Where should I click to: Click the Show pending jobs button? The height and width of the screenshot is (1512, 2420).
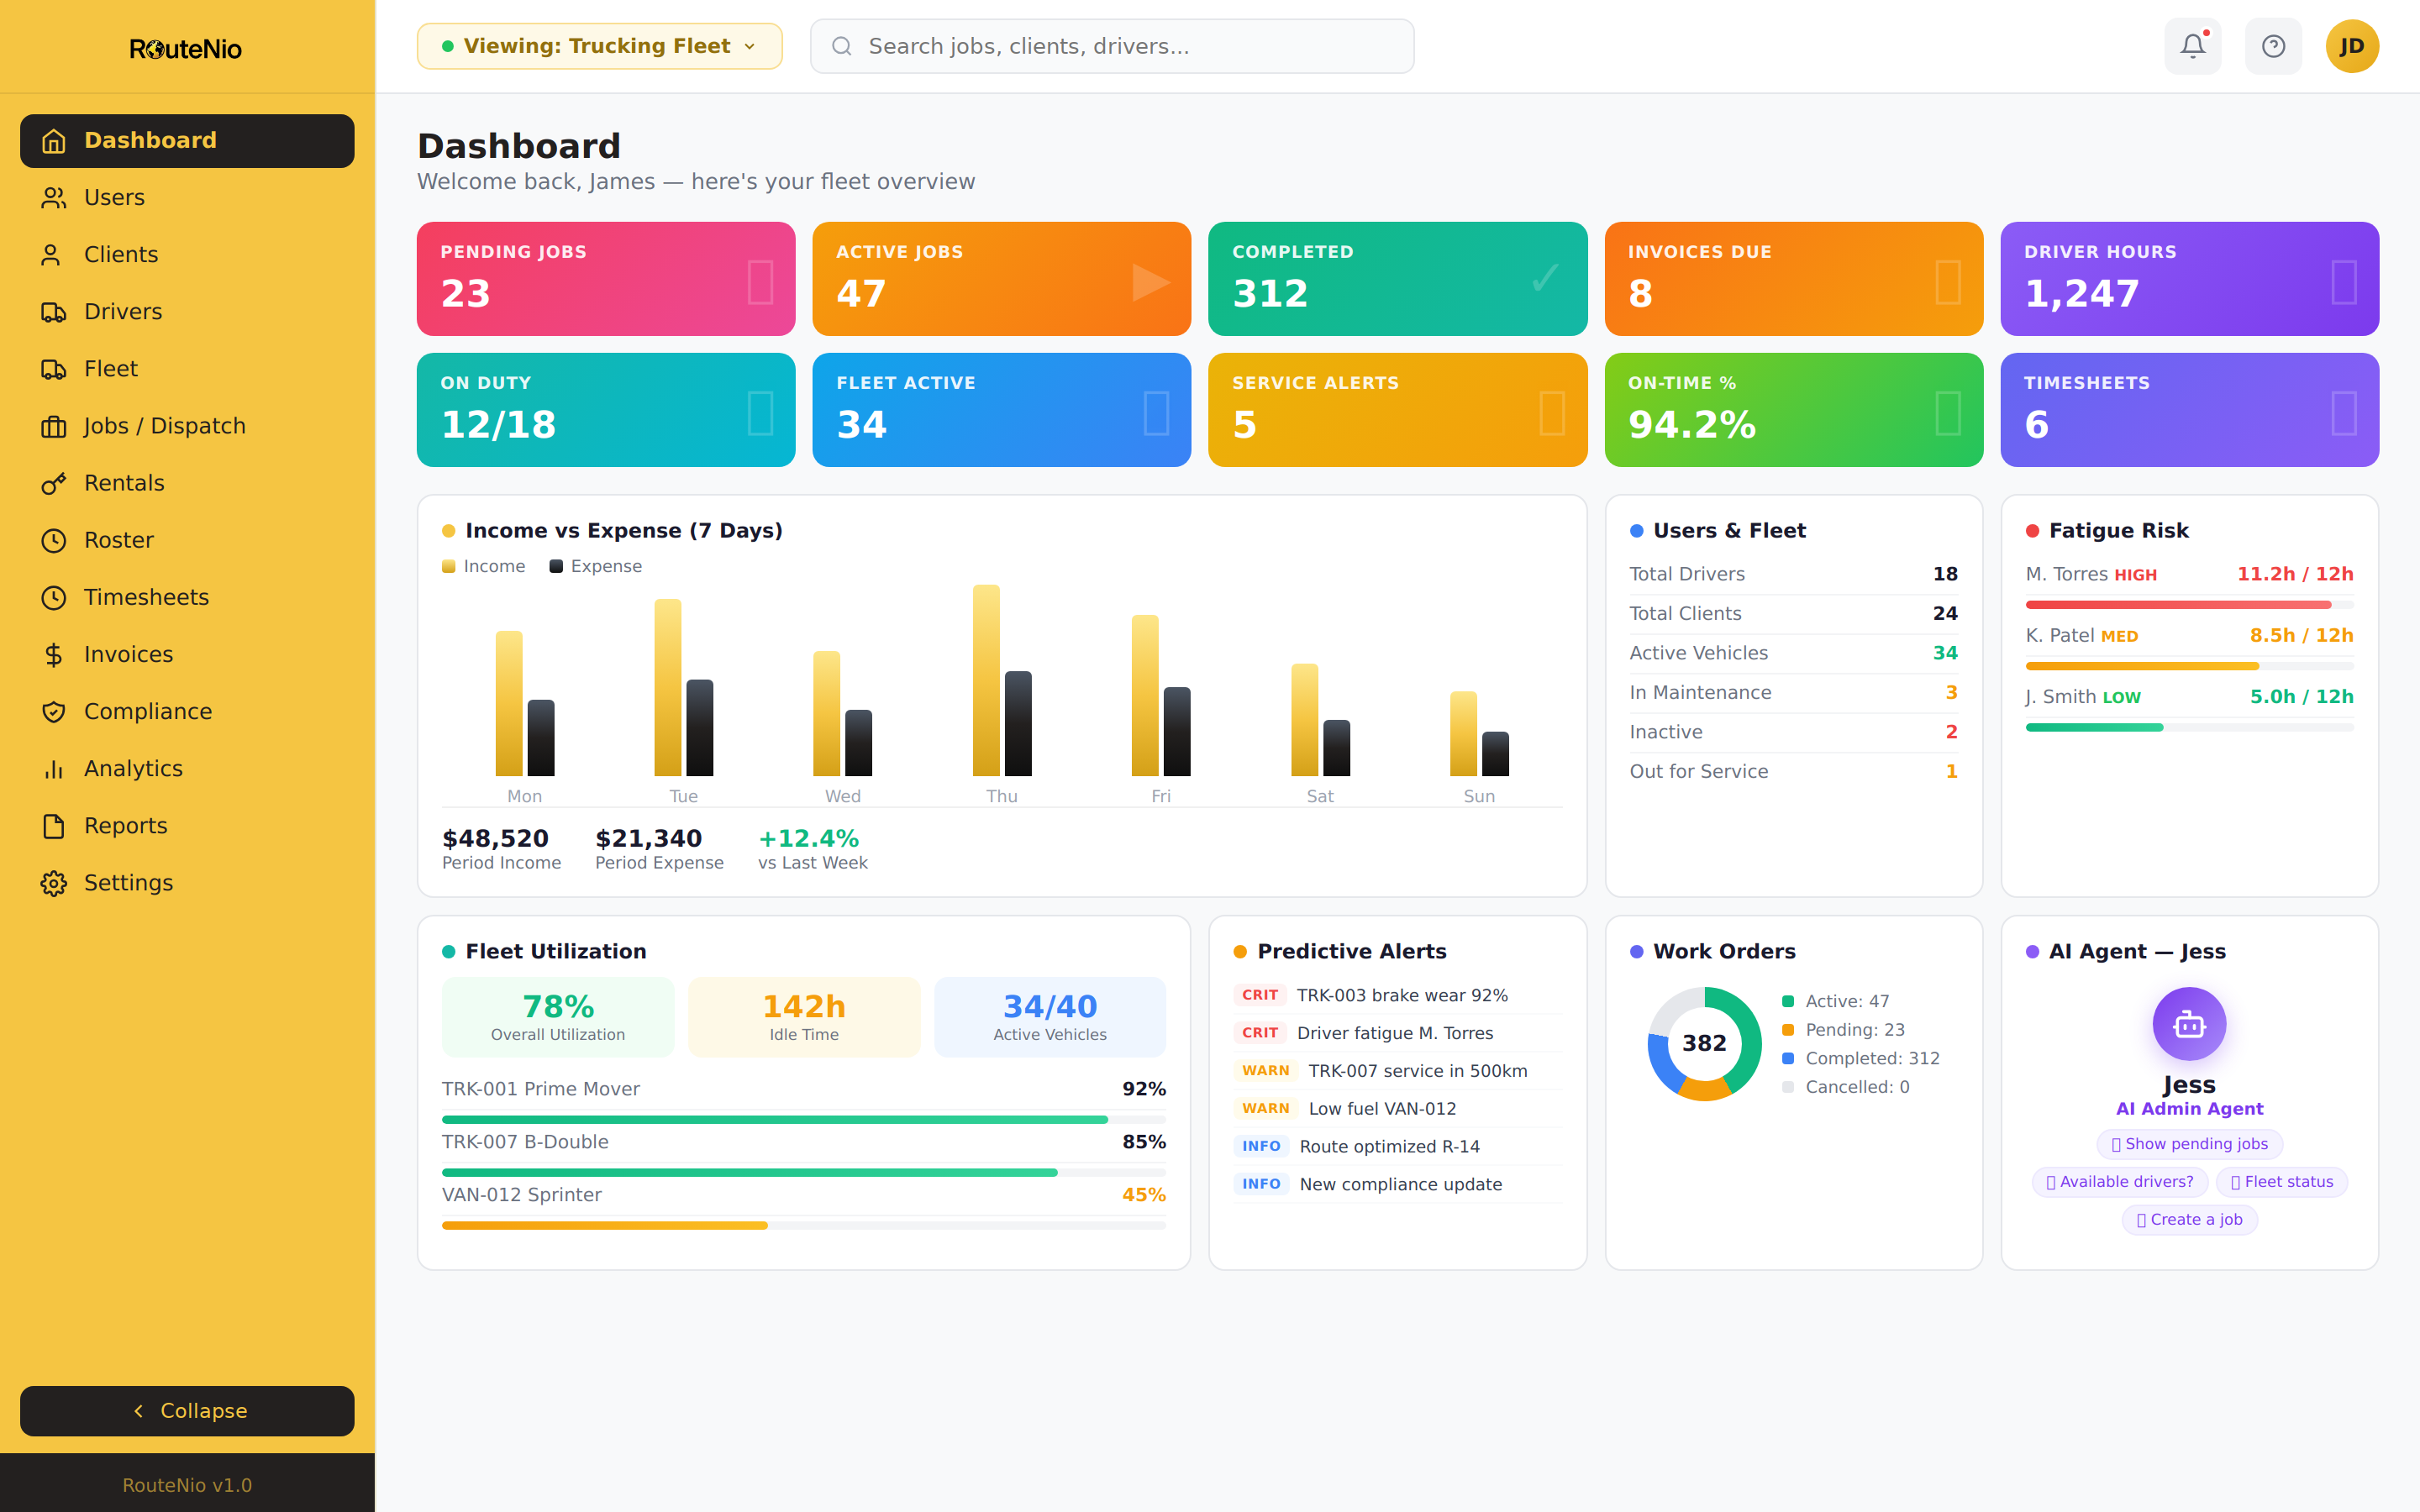coord(2189,1144)
